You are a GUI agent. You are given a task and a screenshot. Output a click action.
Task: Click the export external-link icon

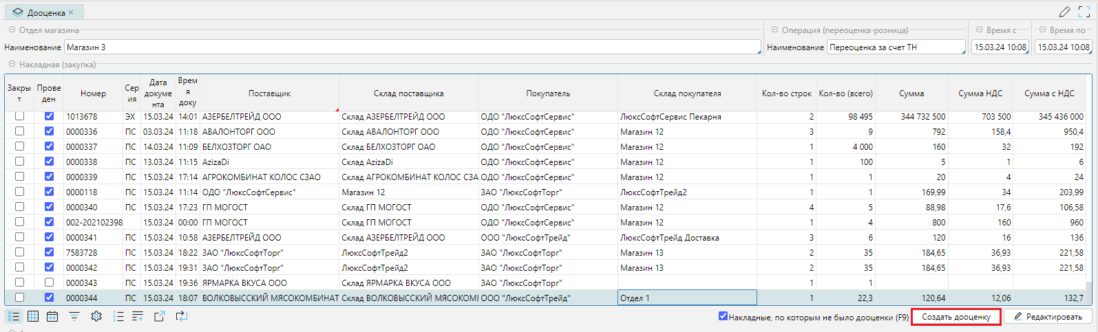pos(160,316)
